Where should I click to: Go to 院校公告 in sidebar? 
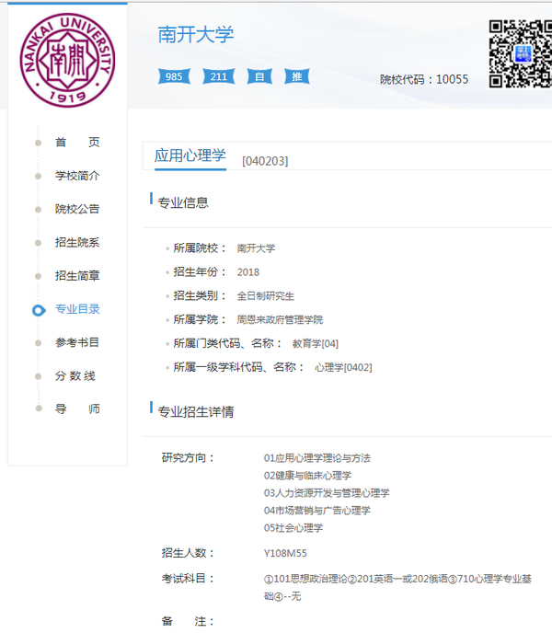(x=77, y=209)
